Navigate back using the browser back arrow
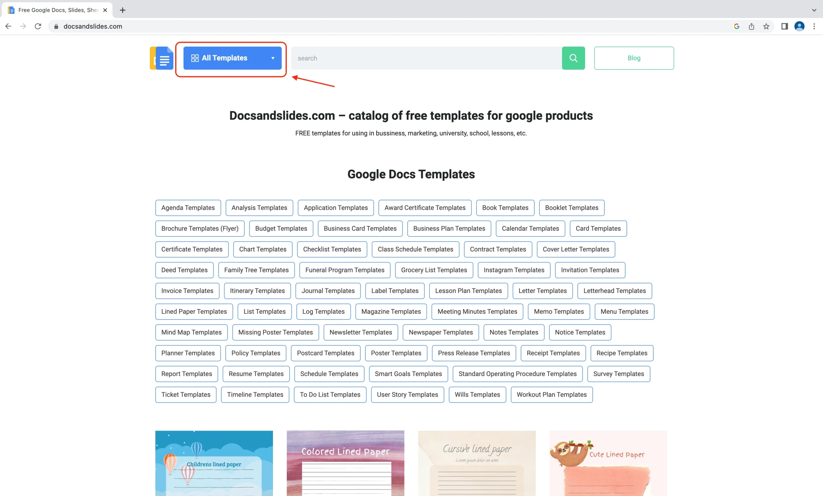823x496 pixels. coord(8,26)
